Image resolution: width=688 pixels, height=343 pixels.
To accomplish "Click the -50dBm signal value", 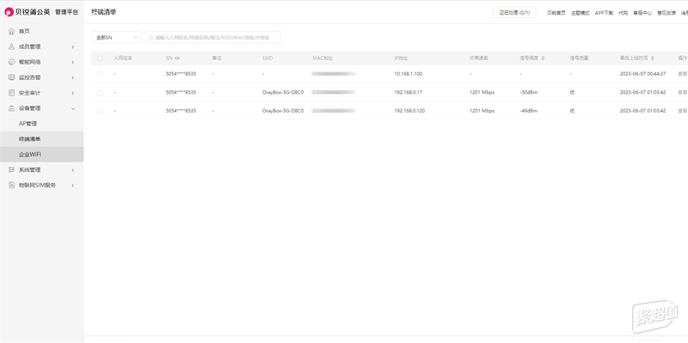I will 529,92.
